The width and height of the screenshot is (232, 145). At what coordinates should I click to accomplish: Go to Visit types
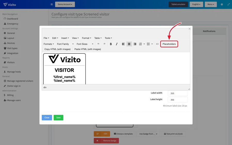pos(12,48)
